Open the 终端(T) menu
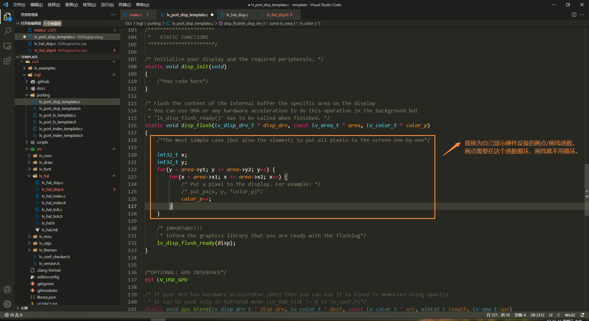The height and width of the screenshot is (321, 589). click(x=125, y=5)
